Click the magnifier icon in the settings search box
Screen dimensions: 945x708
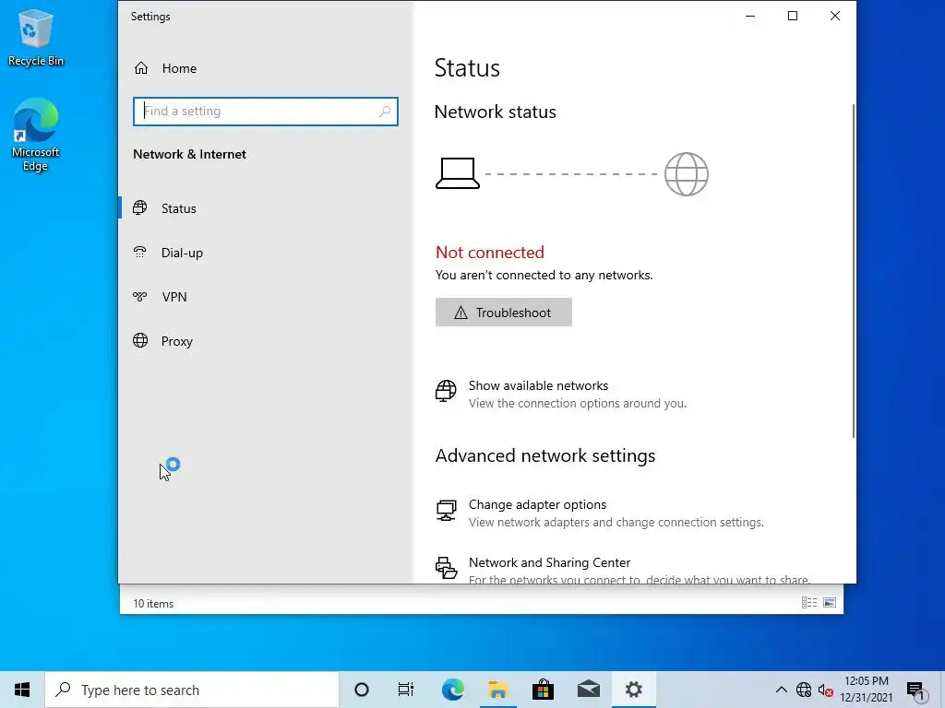coord(385,112)
